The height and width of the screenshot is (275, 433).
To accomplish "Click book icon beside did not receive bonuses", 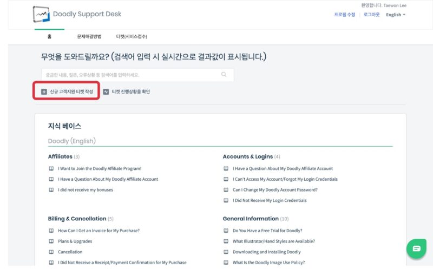I will 51,189.
